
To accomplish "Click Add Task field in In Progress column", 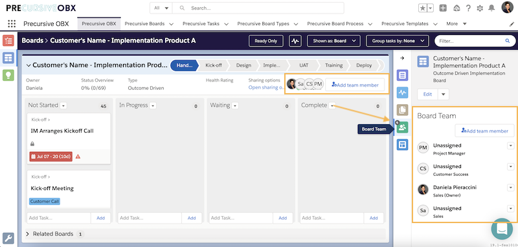I will pyautogui.click(x=150, y=218).
